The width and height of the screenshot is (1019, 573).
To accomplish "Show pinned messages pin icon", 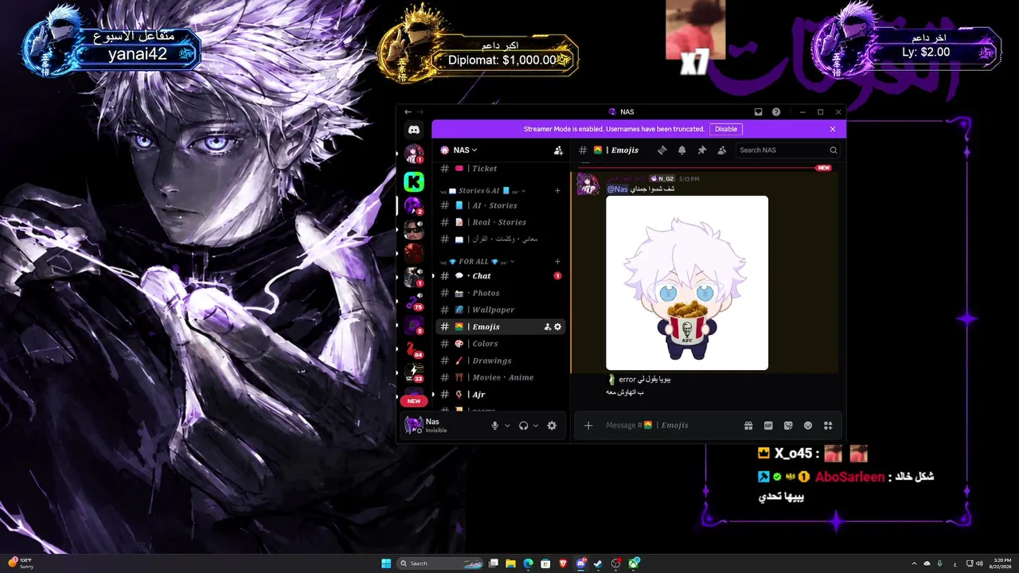I will click(x=701, y=150).
